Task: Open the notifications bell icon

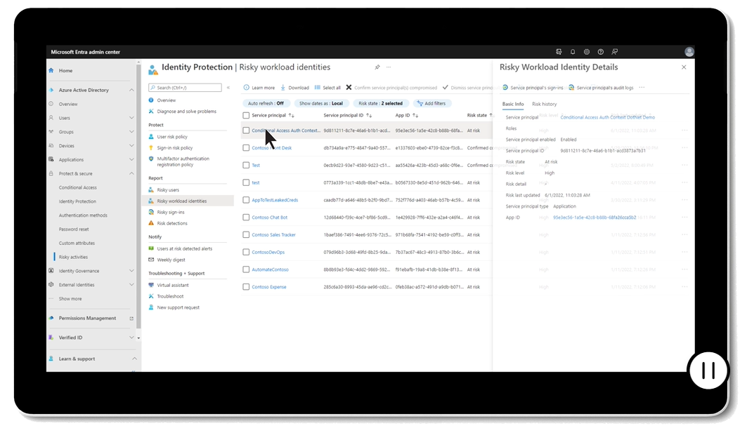Action: pyautogui.click(x=573, y=52)
